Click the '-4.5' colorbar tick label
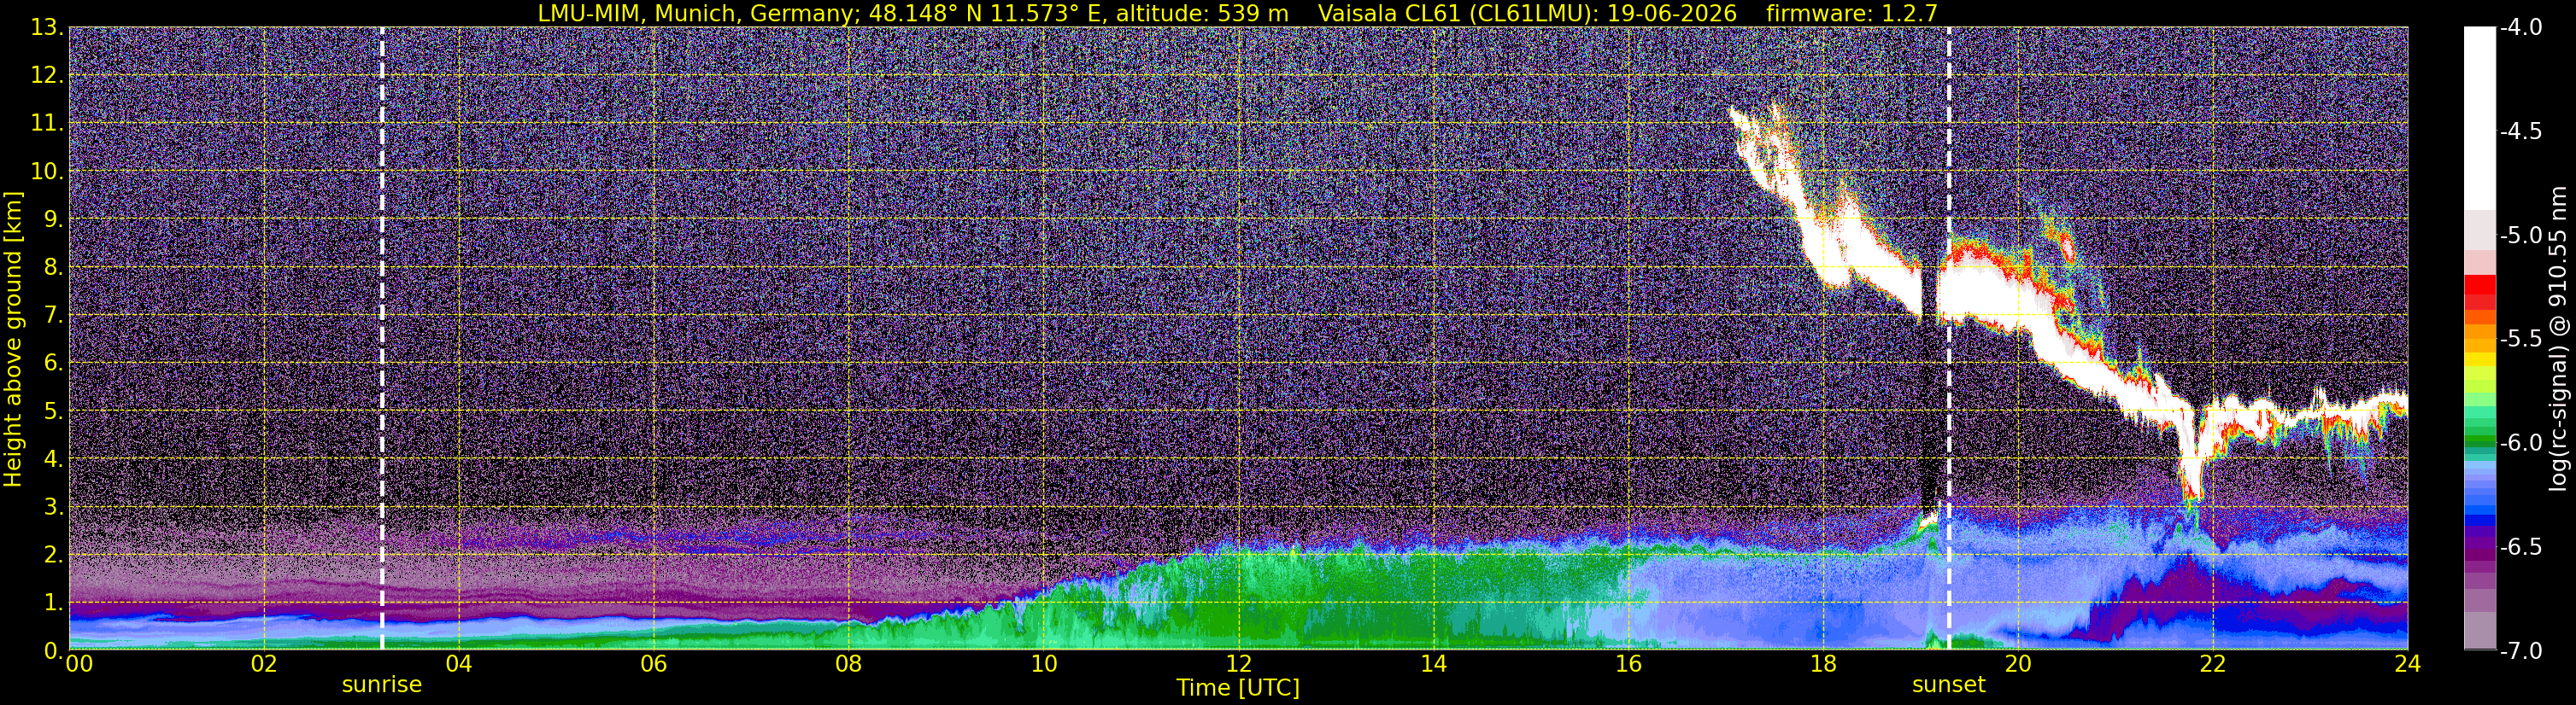2576x705 pixels. 2520,131
